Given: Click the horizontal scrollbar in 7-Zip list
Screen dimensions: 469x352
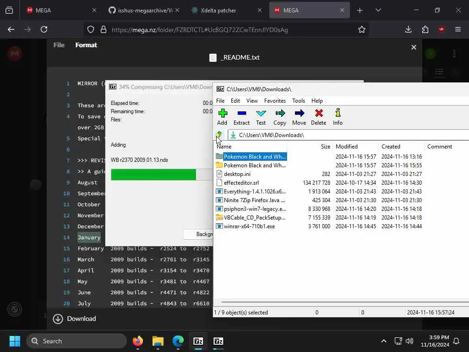Looking at the screenshot, I should point(345,302).
